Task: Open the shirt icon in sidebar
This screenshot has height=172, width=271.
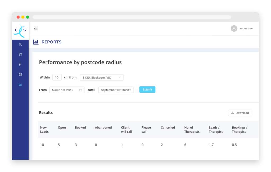Action: click(x=20, y=54)
